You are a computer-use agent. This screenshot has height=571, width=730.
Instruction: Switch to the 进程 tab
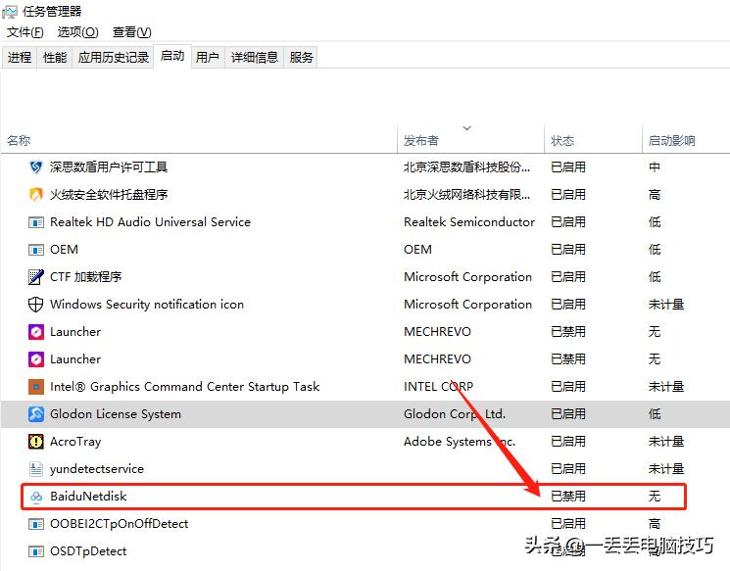point(20,57)
